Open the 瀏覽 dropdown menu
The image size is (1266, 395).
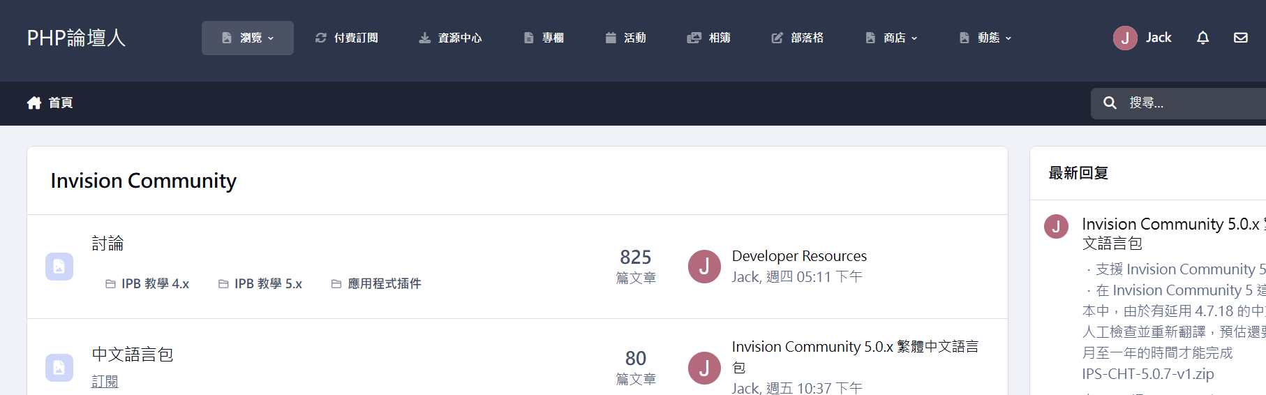tap(248, 38)
